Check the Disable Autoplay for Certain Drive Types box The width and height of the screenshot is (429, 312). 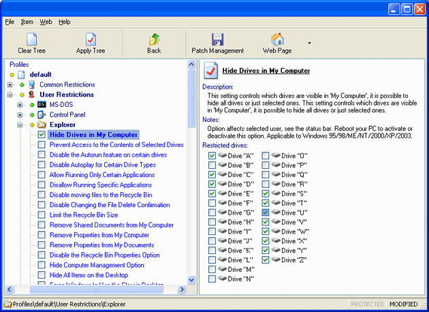pos(42,165)
